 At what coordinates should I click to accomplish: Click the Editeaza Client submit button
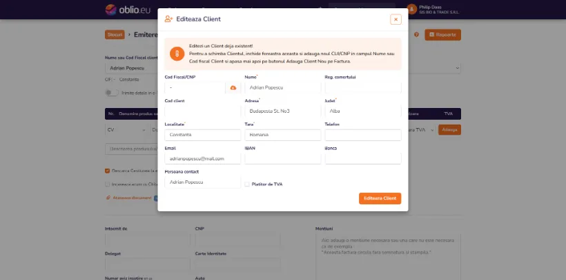click(x=380, y=198)
